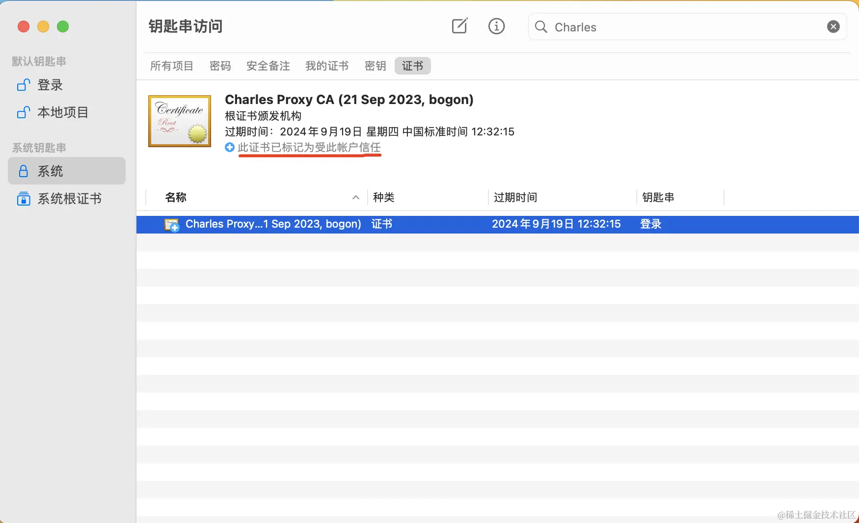Click the 此证书已标记为受此帐户信任 text

click(309, 147)
